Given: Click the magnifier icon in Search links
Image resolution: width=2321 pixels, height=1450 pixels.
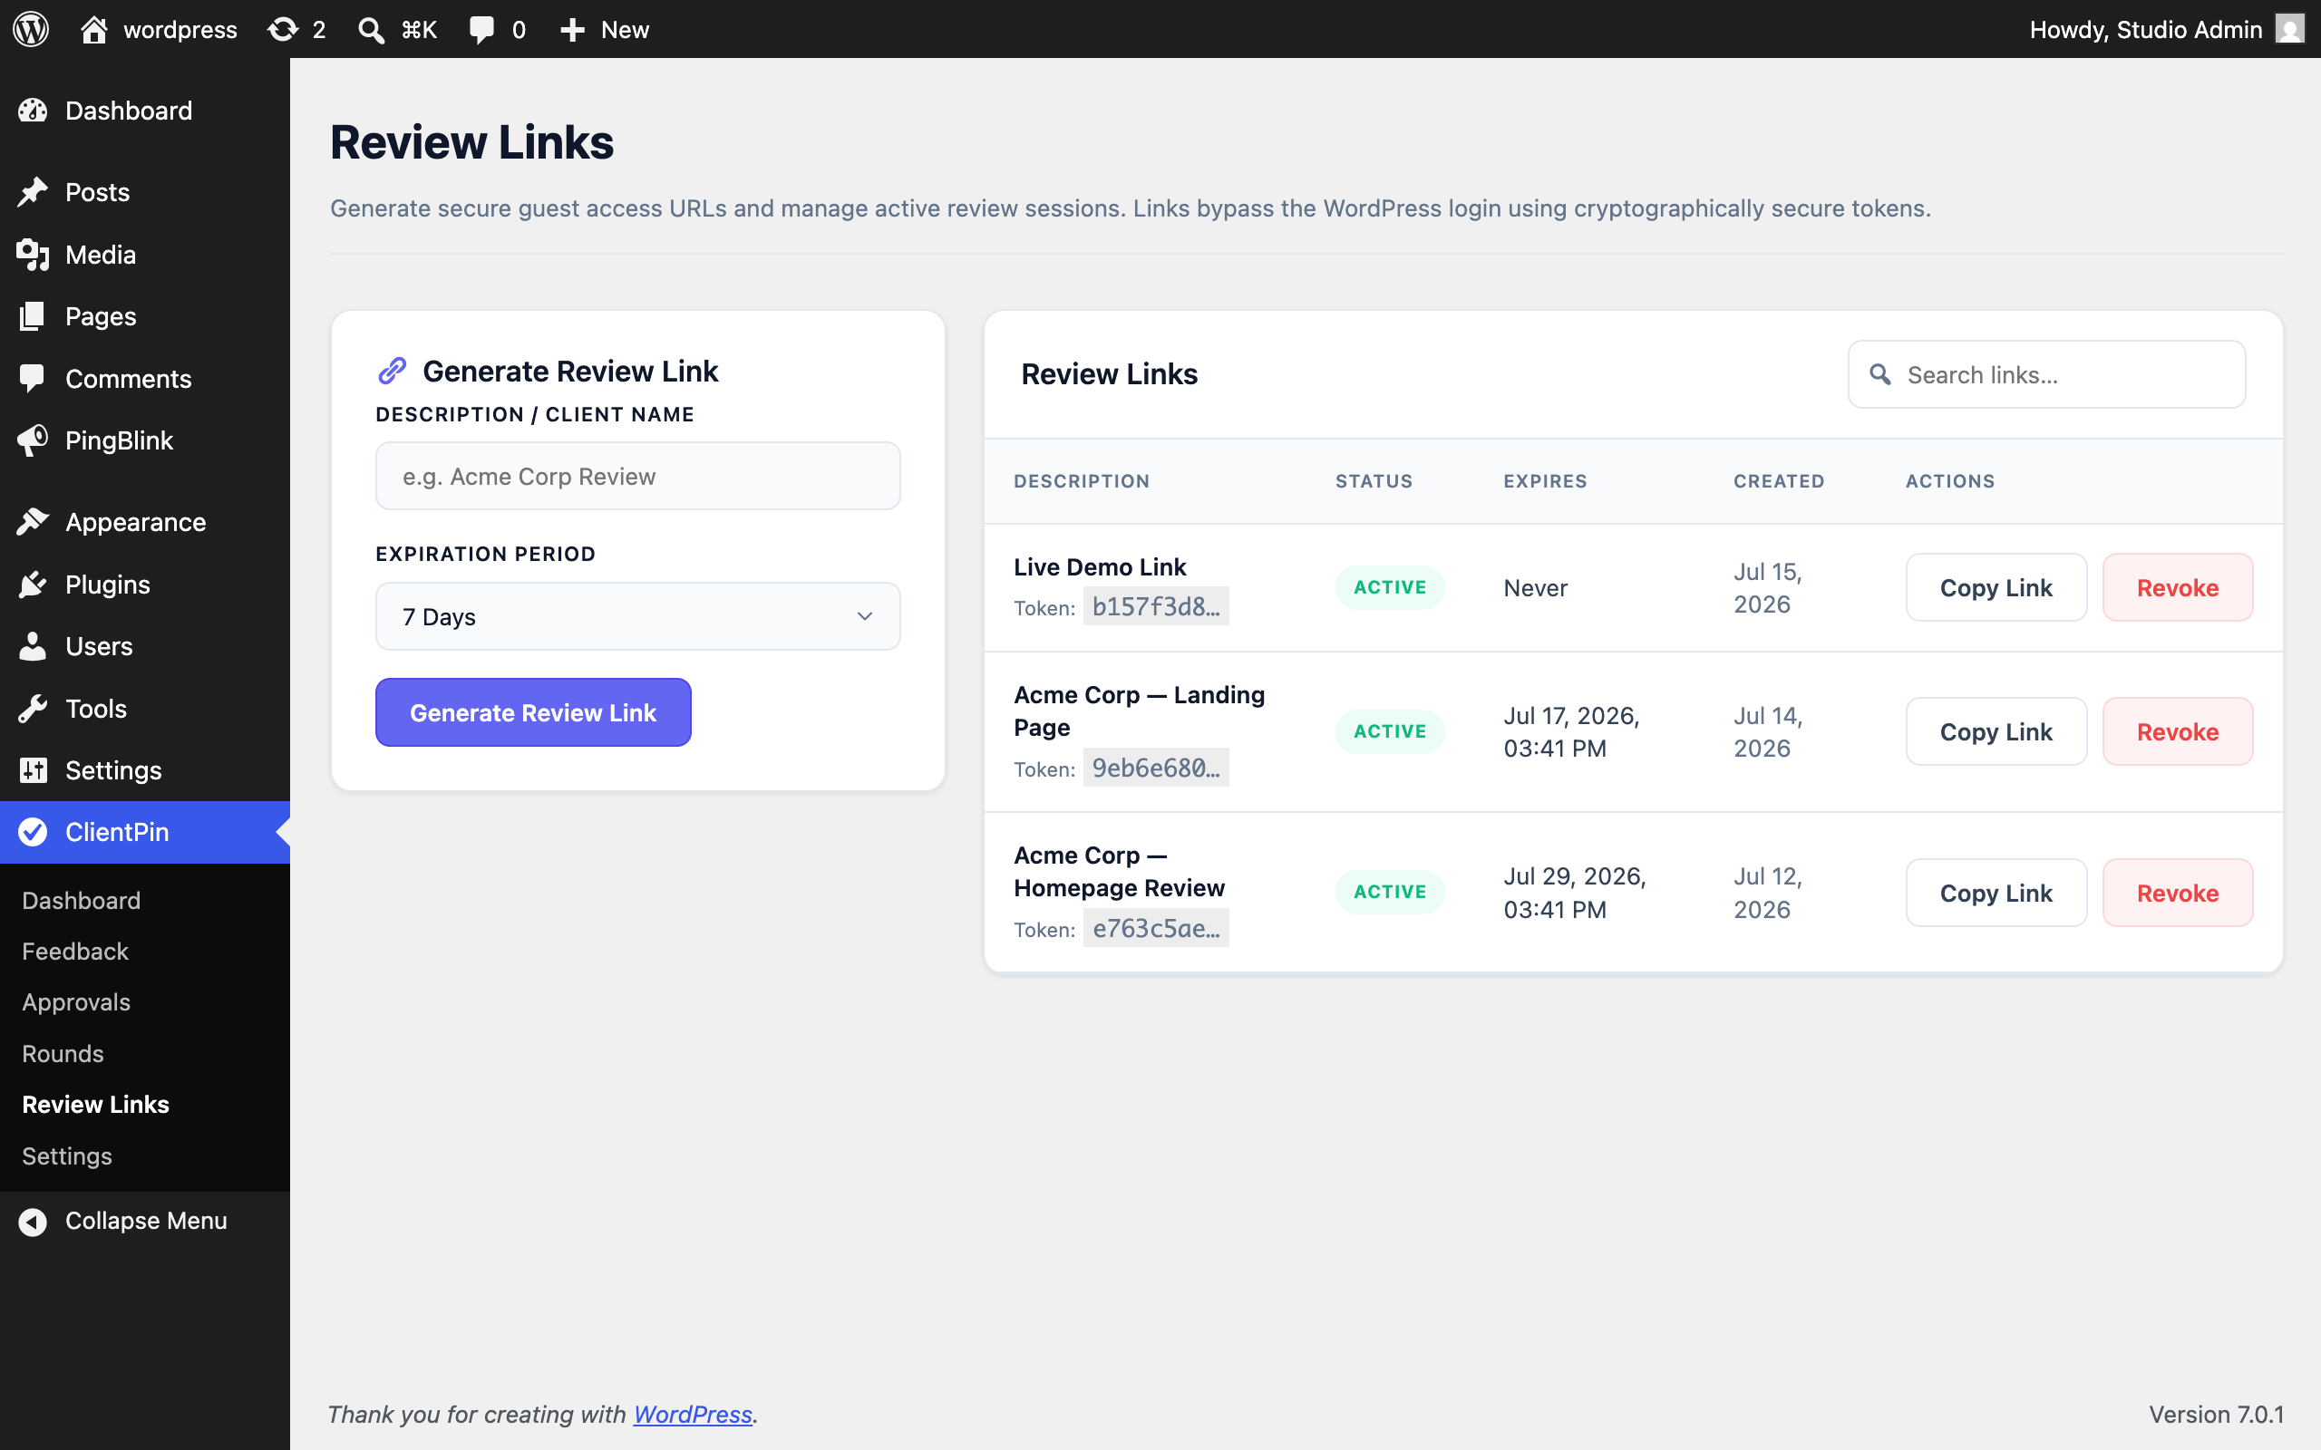Looking at the screenshot, I should [1879, 374].
